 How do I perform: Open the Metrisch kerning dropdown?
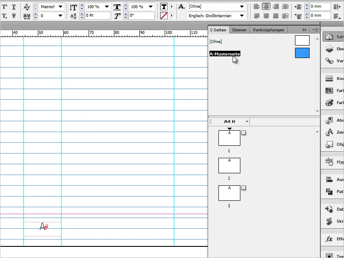[60, 7]
